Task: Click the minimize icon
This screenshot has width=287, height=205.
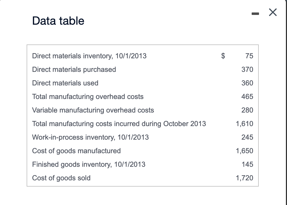Action: (255, 13)
